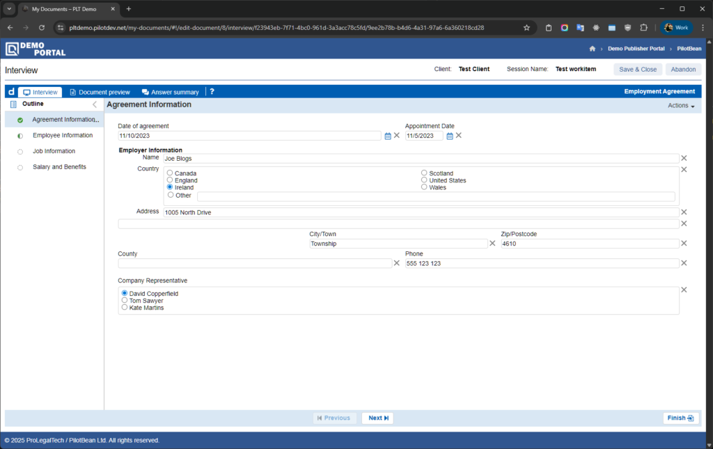Viewport: 713px width, 449px height.
Task: Open Salary and Benefits outline section
Action: pos(59,167)
